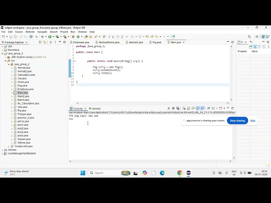Viewport: 271px width, 203px height.
Task: Click the Run (green play) toolbar icon
Action: [50, 37]
